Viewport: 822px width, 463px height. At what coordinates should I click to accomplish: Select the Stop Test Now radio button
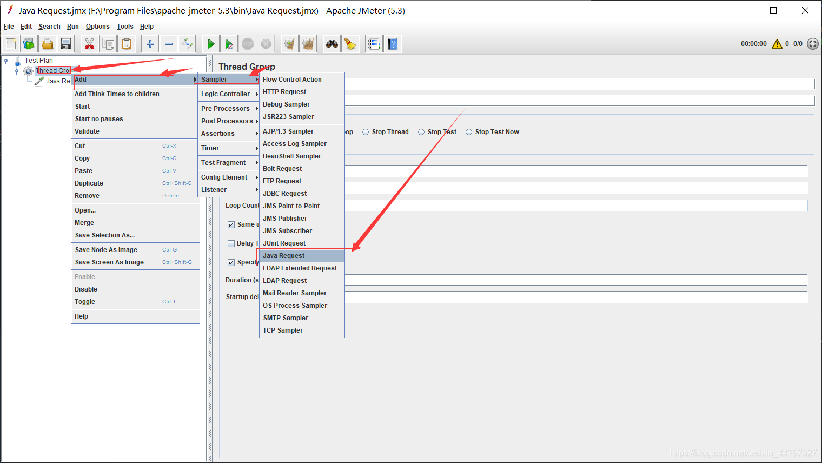pyautogui.click(x=469, y=132)
